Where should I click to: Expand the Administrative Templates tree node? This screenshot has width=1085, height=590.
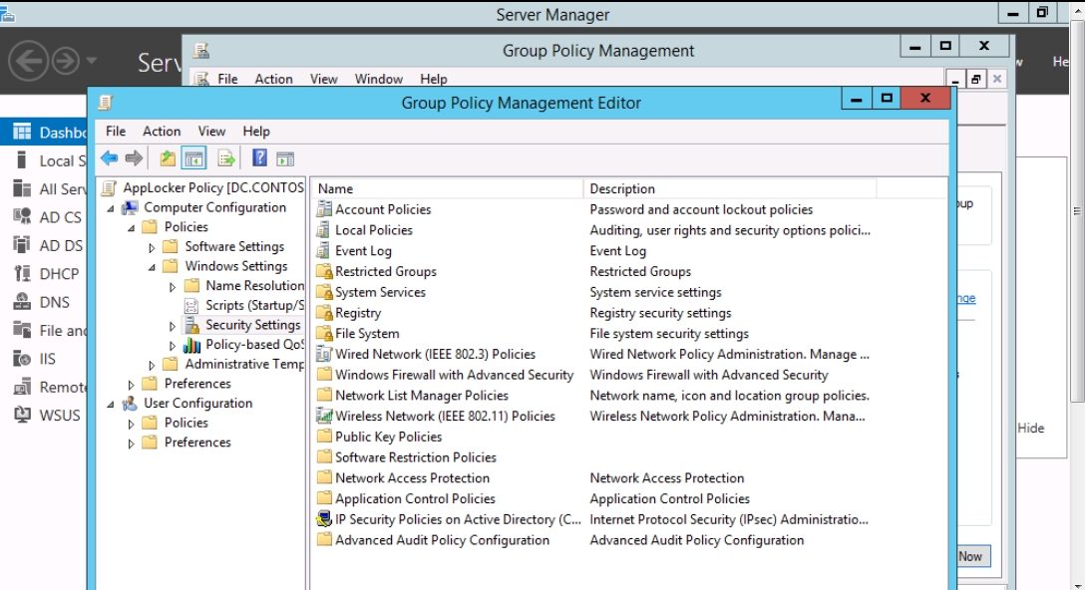(x=152, y=365)
